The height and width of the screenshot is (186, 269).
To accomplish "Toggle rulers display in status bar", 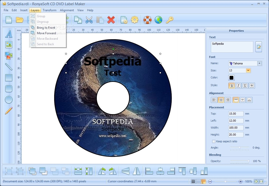I will (x=203, y=181).
